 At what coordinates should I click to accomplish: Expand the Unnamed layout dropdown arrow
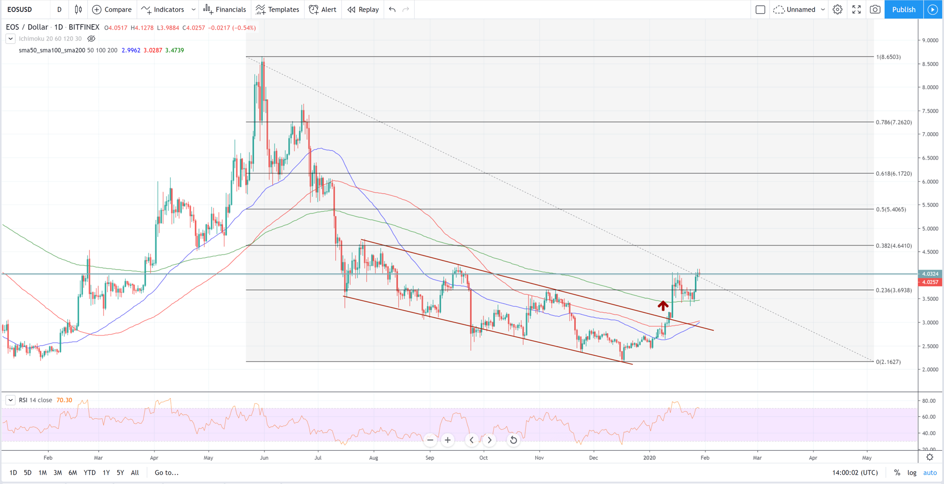click(823, 10)
